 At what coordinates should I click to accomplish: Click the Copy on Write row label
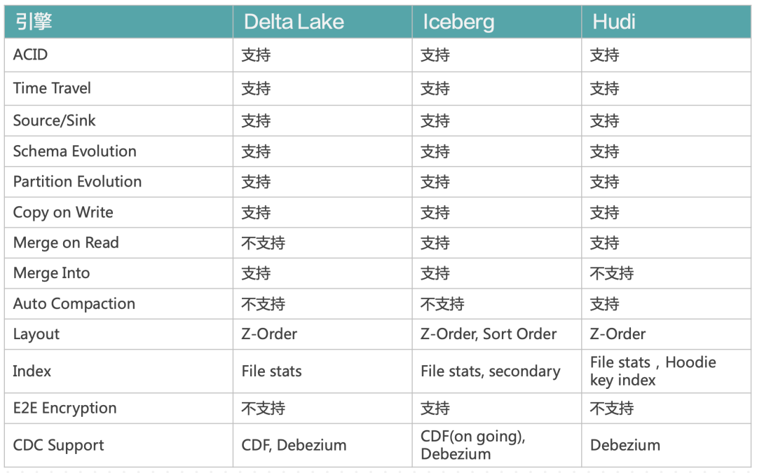(x=63, y=212)
